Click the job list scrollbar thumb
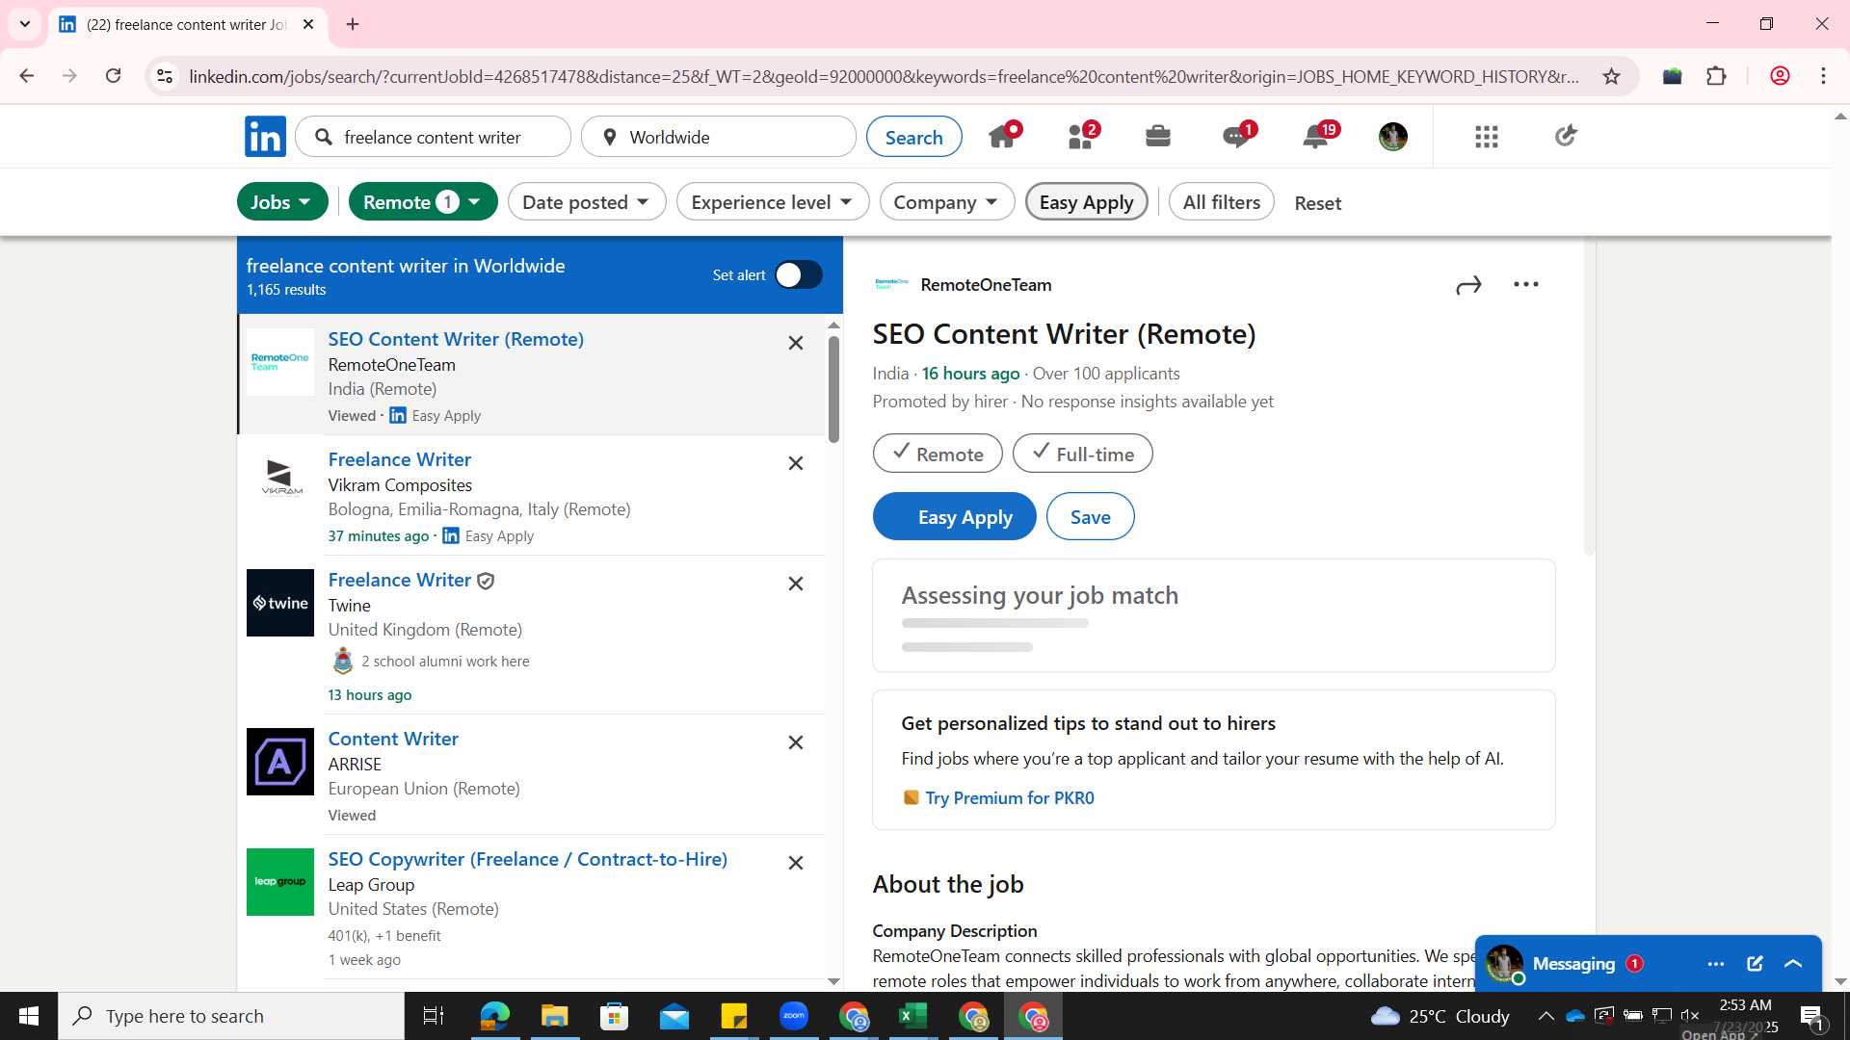The image size is (1850, 1040). tap(833, 388)
